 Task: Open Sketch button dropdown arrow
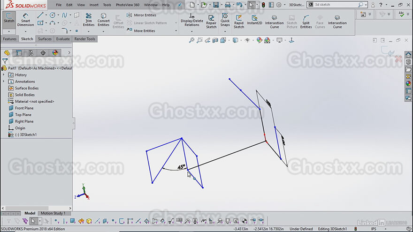[x=9, y=31]
